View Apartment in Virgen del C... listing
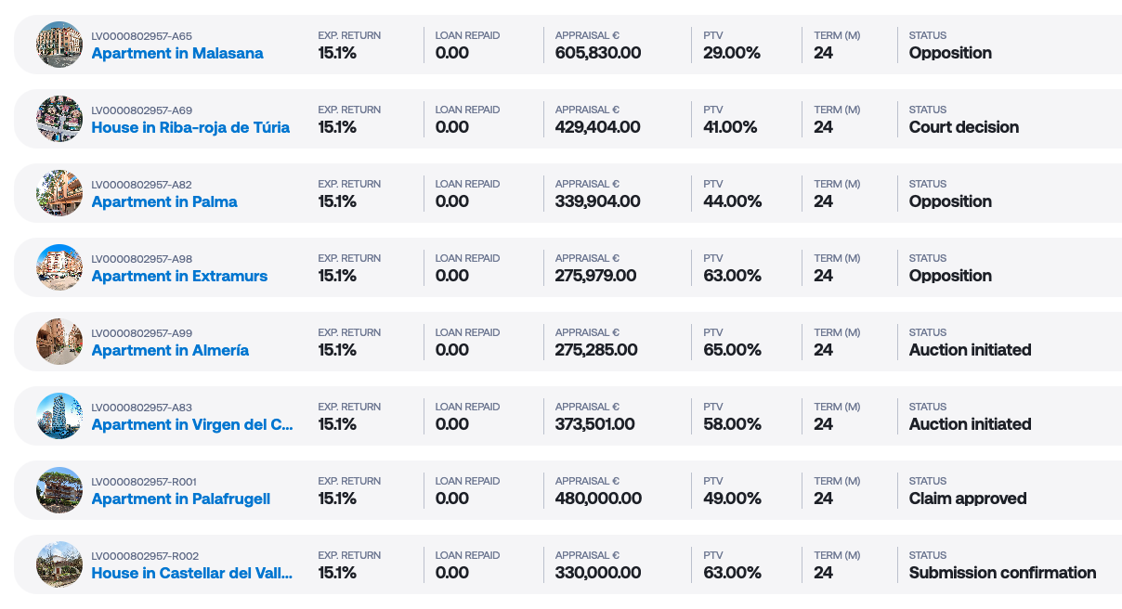The image size is (1122, 609). [192, 425]
